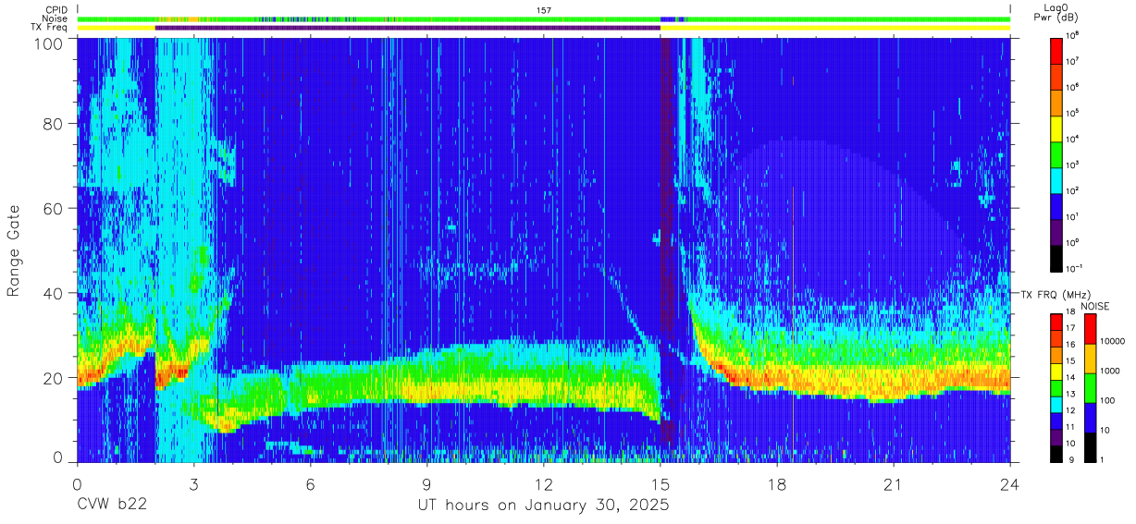Click the 10^5 label on the power colorbar
The width and height of the screenshot is (1136, 524).
coord(1074,114)
